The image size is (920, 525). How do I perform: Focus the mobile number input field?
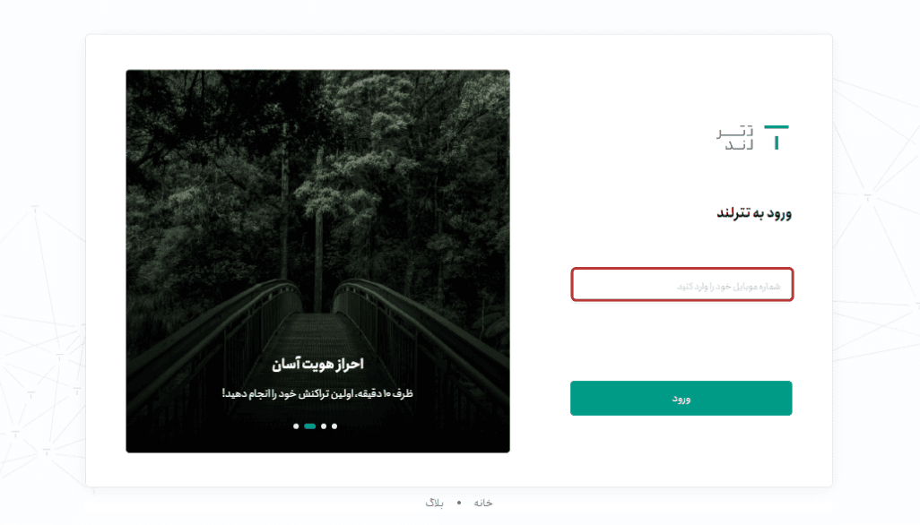coord(681,285)
